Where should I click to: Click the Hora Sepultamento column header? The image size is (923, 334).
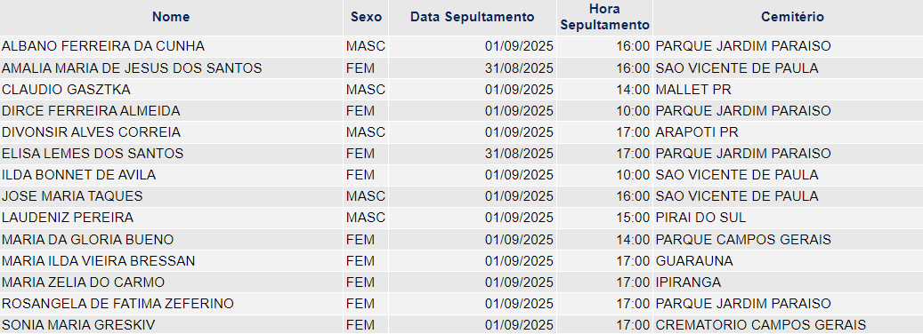(605, 17)
